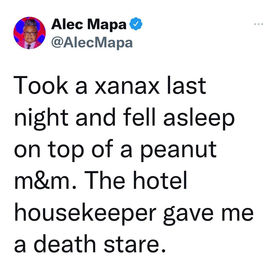Click the word "peanut" in the tweet
Viewport: 278px width, 270px height.
click(x=178, y=151)
